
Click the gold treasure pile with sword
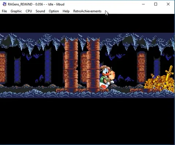(x=159, y=79)
